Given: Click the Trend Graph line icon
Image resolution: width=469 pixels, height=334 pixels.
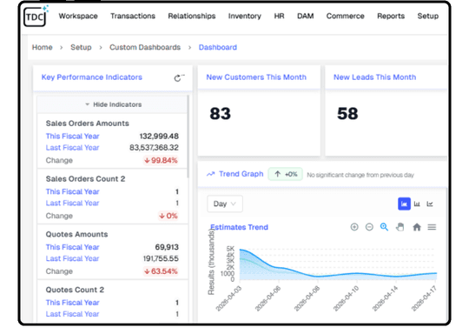Looking at the screenshot, I should tap(210, 174).
